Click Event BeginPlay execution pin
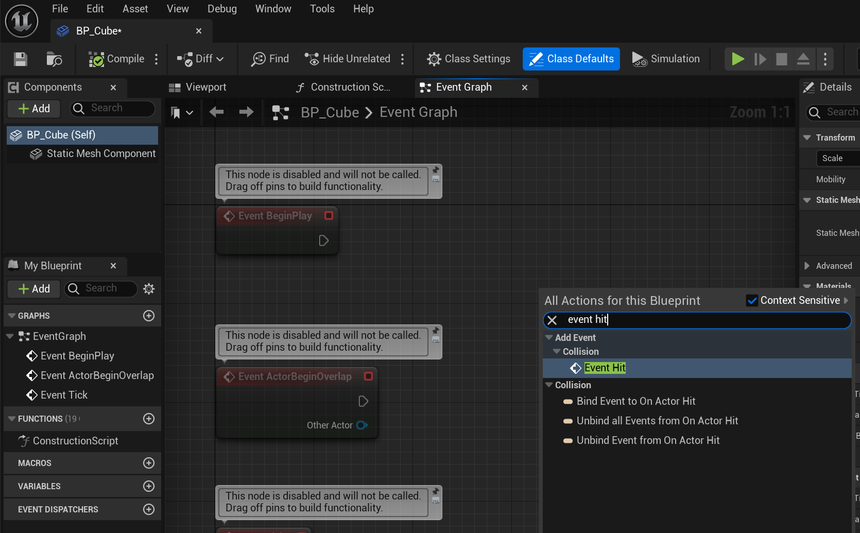This screenshot has width=860, height=533. [324, 240]
